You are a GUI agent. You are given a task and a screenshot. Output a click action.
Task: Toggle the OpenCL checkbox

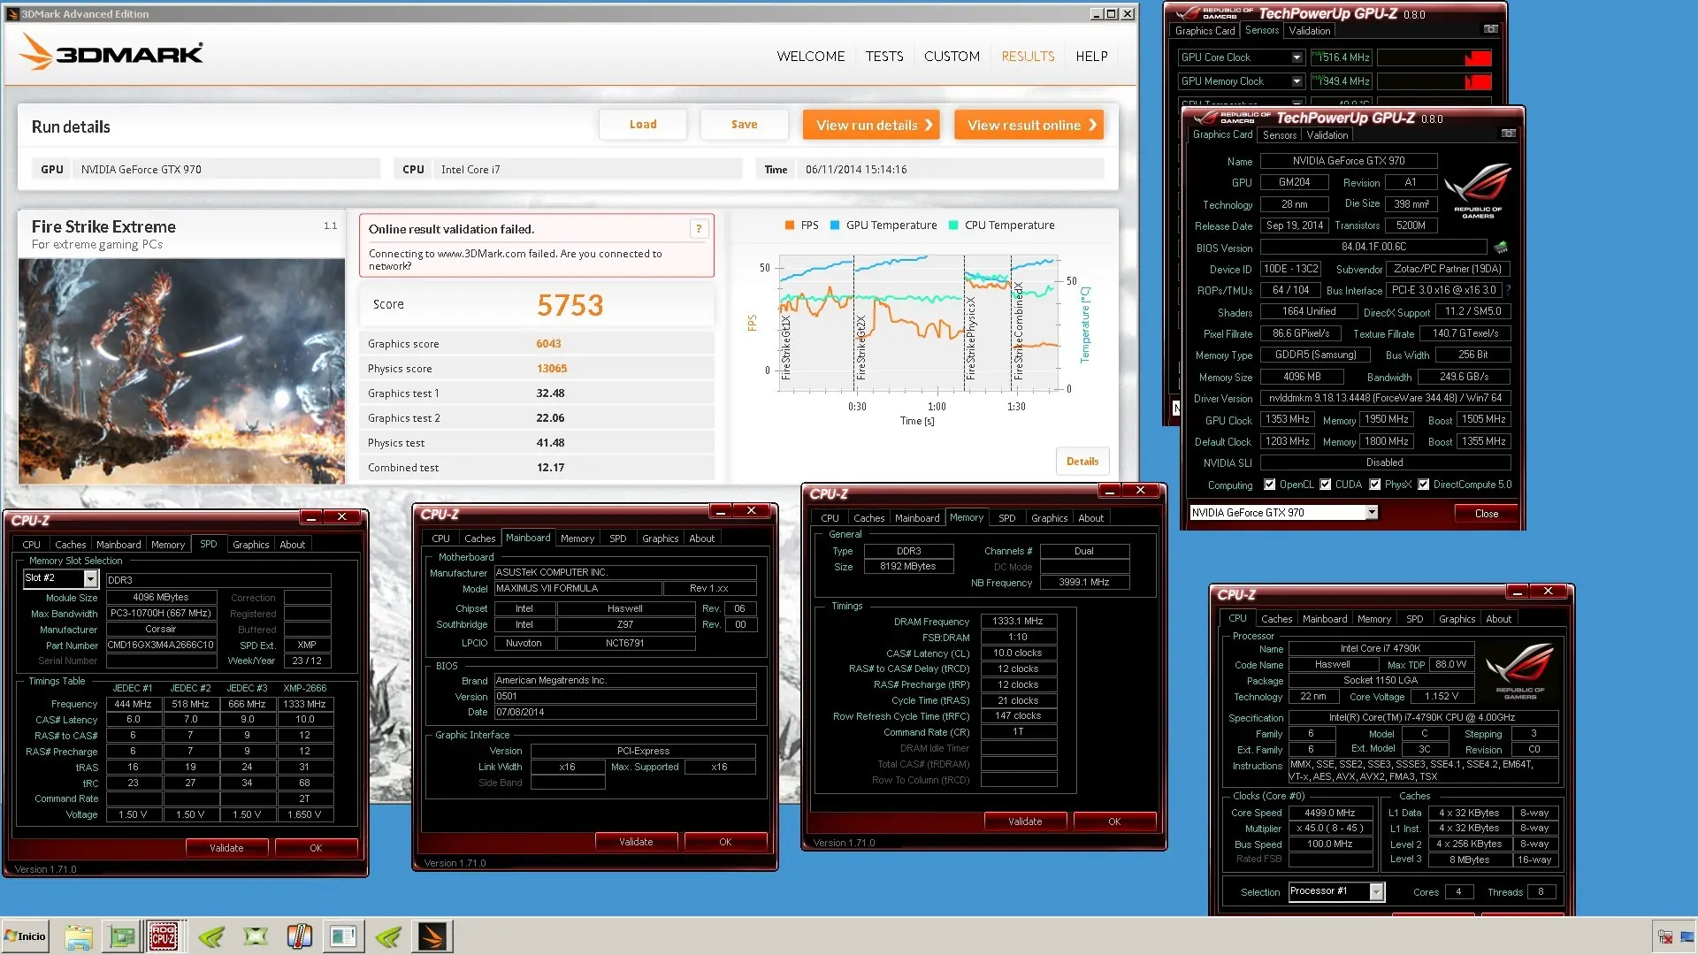(x=1270, y=485)
